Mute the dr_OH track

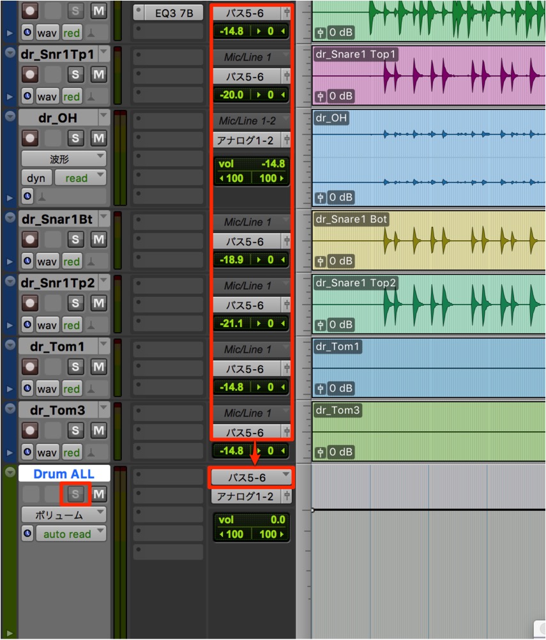(x=99, y=139)
